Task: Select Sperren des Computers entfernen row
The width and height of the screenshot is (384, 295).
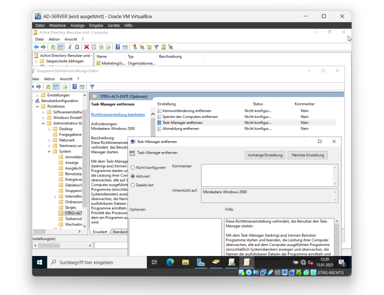Action: [246, 117]
